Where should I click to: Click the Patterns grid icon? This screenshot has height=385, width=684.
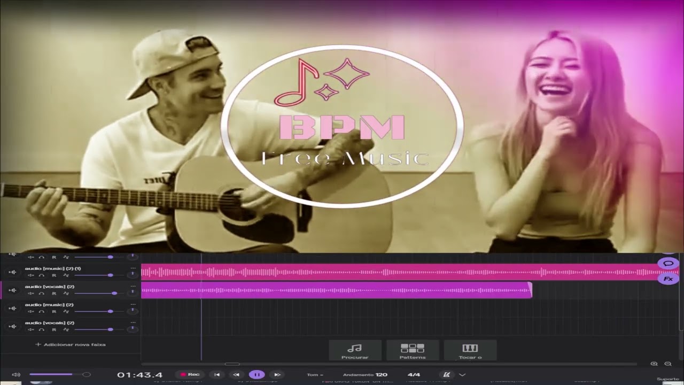point(413,348)
